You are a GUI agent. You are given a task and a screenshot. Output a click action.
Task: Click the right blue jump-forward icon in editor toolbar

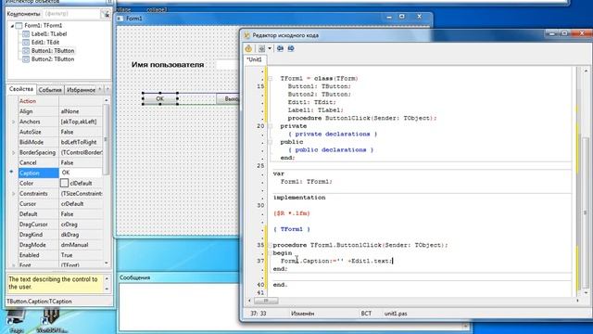click(291, 48)
